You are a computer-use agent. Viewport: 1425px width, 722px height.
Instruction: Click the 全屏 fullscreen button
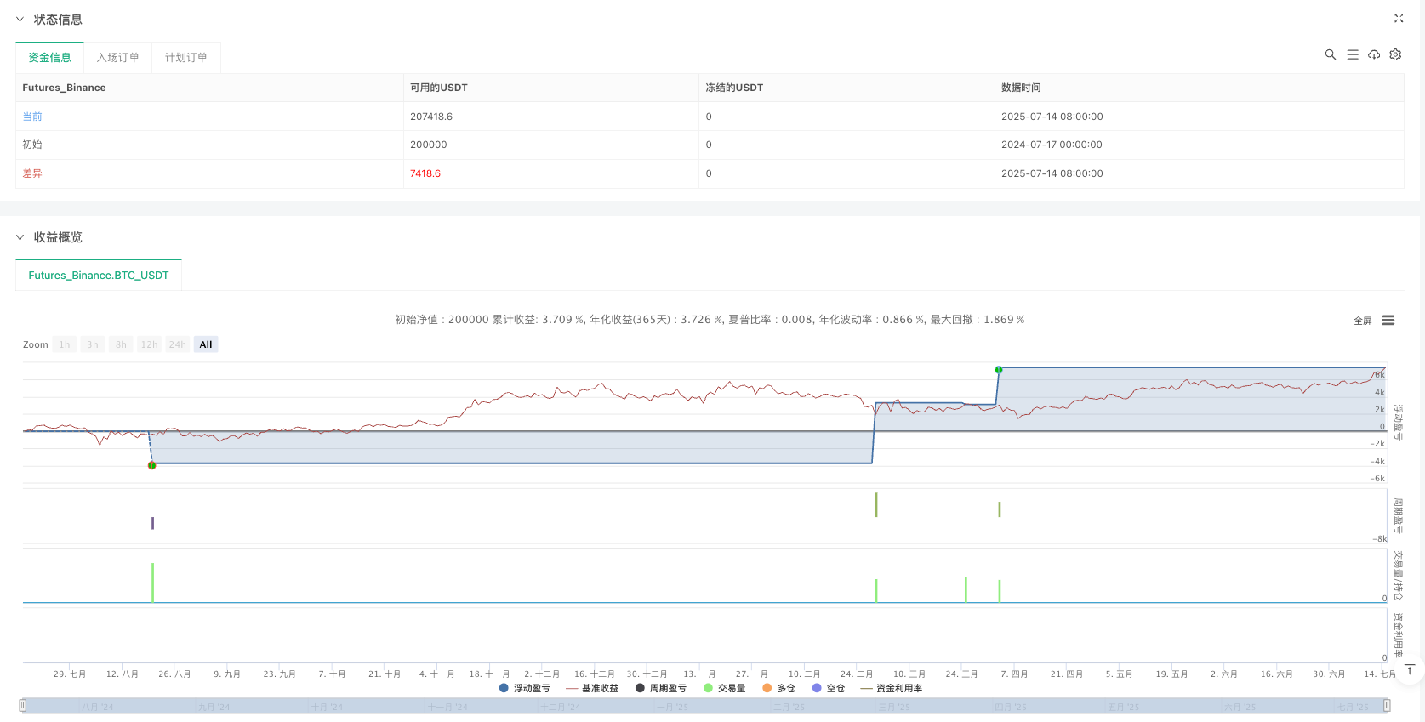[x=1363, y=321]
